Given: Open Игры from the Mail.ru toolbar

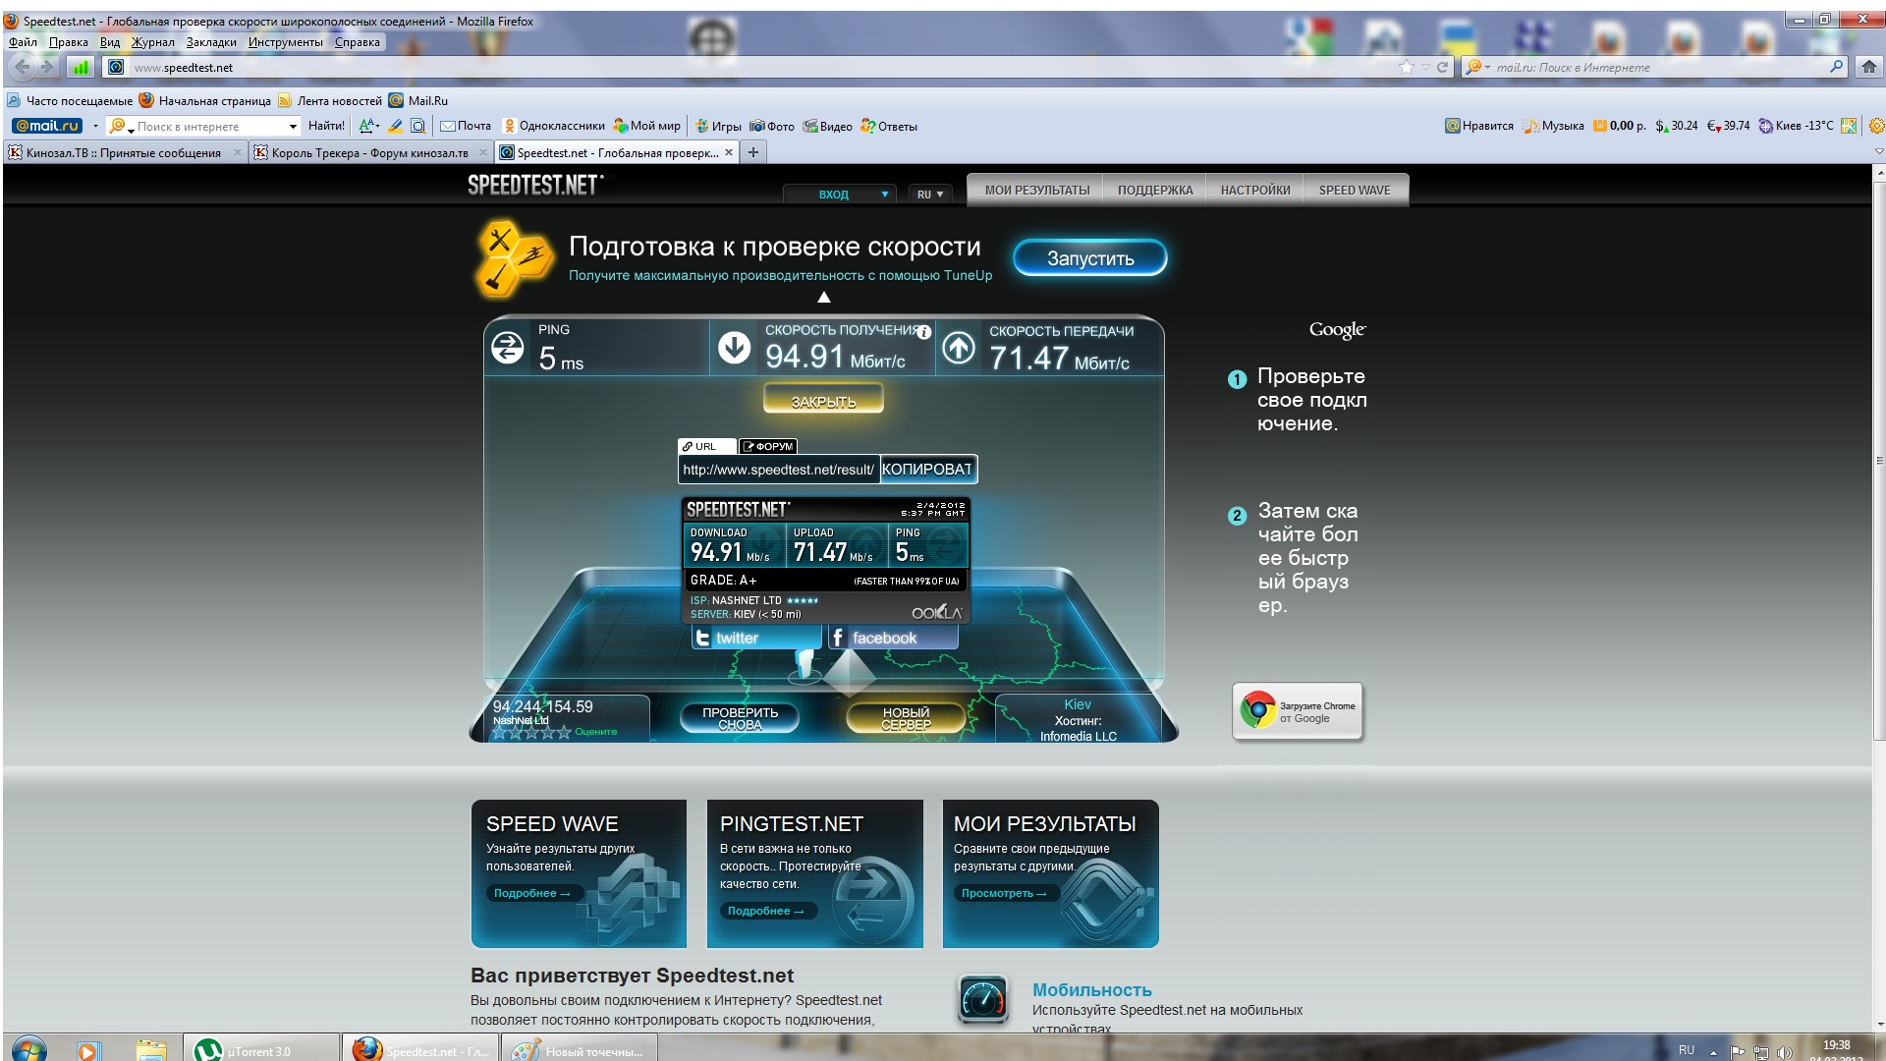Looking at the screenshot, I should click(x=718, y=126).
